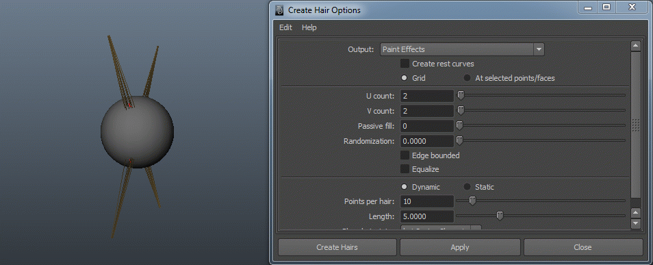Click the U count input field
Image resolution: width=653 pixels, height=265 pixels.
coord(427,96)
